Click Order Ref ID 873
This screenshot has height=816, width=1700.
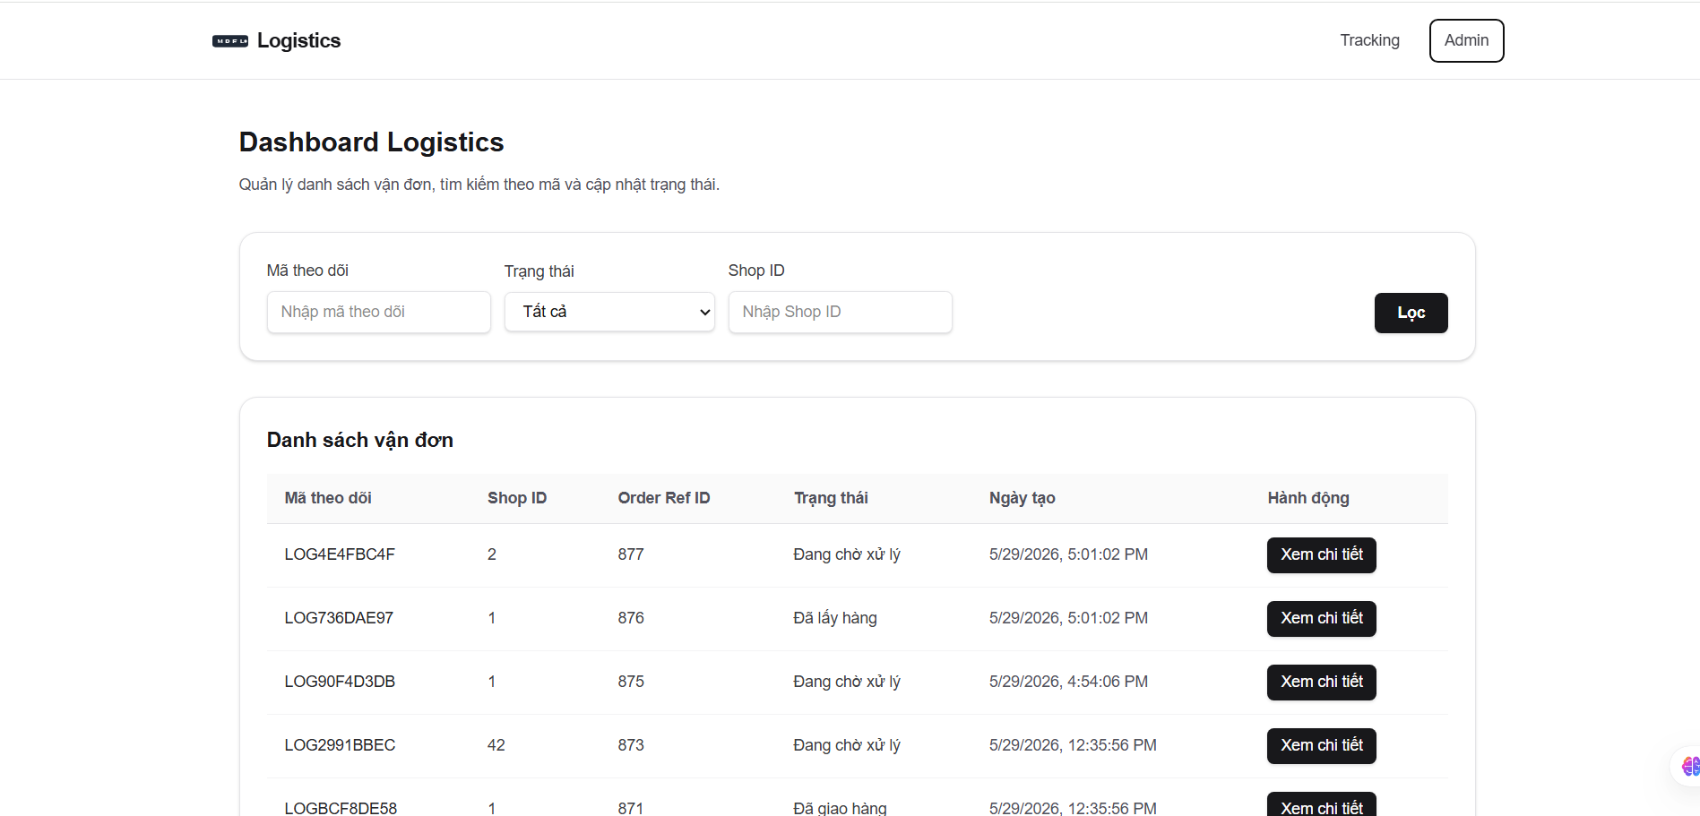pos(631,745)
